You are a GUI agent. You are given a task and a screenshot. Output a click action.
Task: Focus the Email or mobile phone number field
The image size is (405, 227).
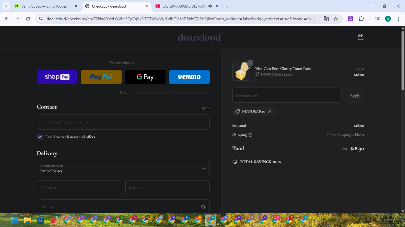pos(123,122)
